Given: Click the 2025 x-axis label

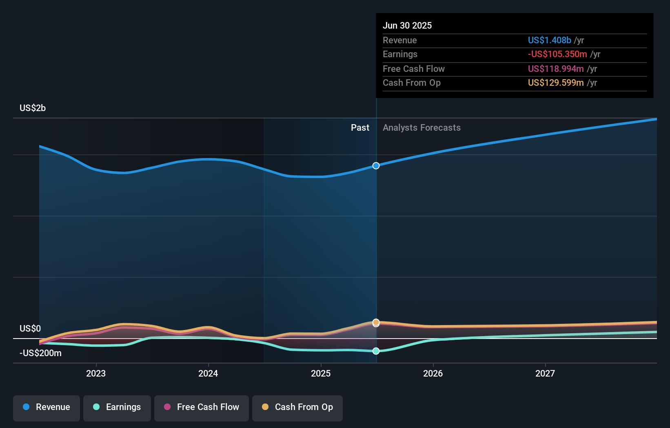Looking at the screenshot, I should (321, 373).
